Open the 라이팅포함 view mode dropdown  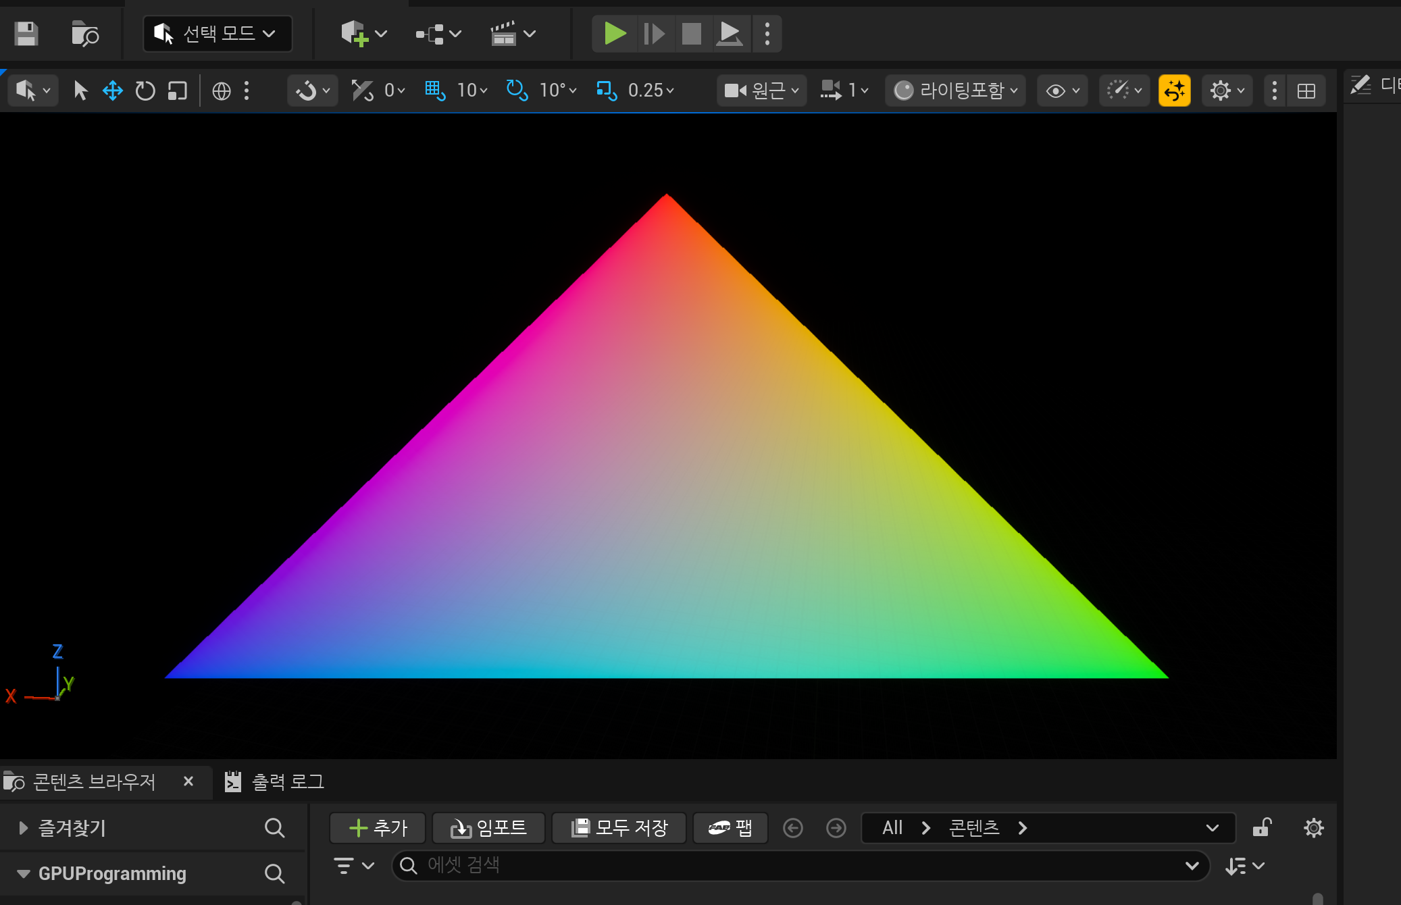pyautogui.click(x=955, y=90)
